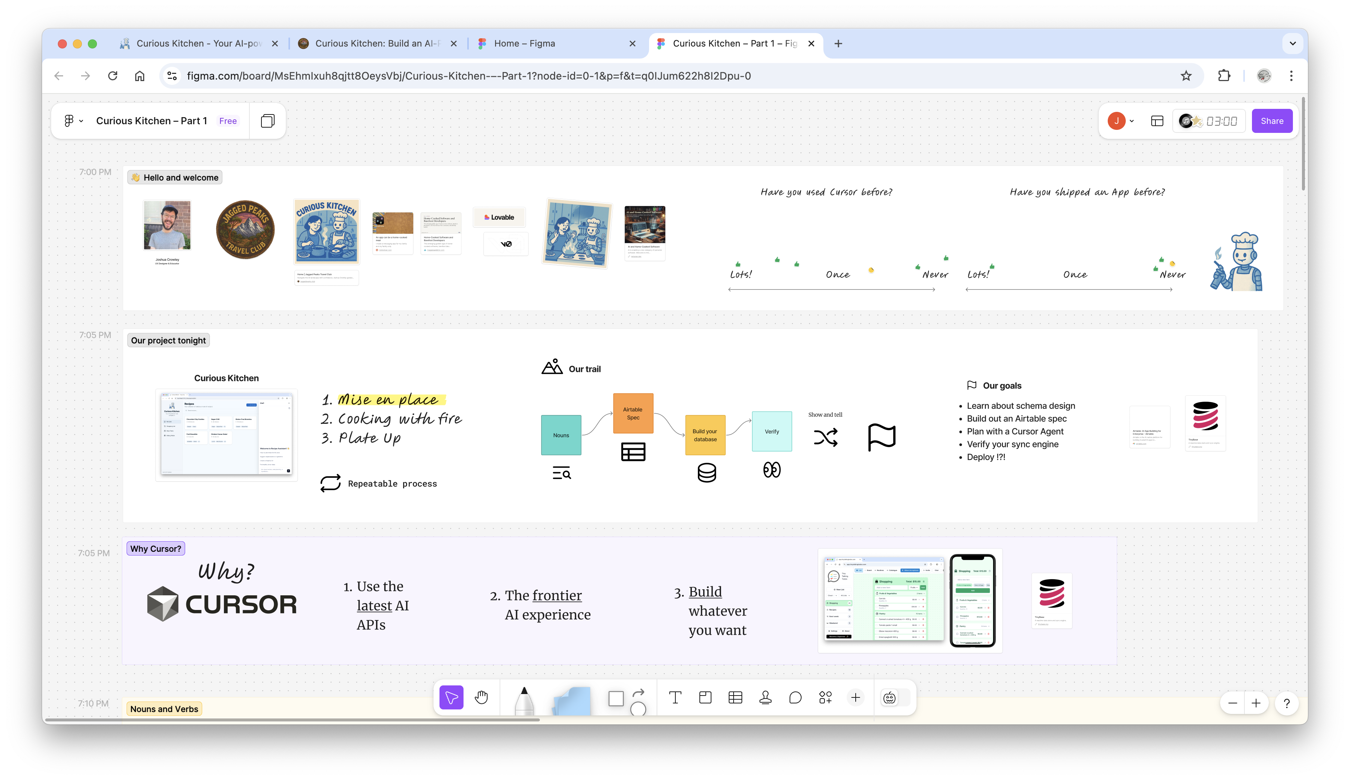Toggle minimize UI layout icon

click(x=1157, y=121)
